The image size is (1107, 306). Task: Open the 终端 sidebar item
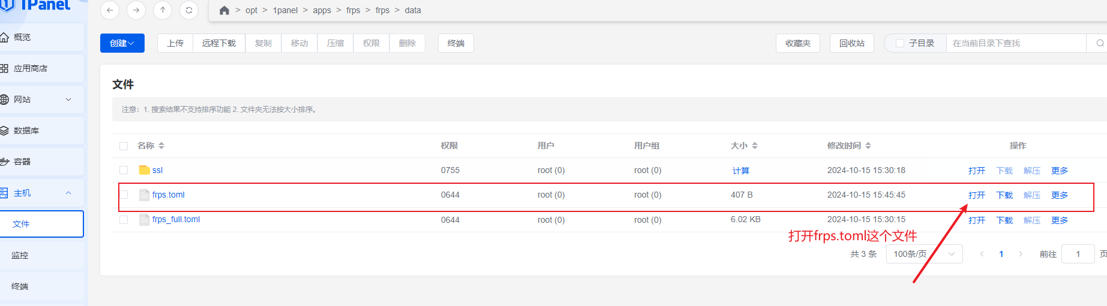coord(41,286)
